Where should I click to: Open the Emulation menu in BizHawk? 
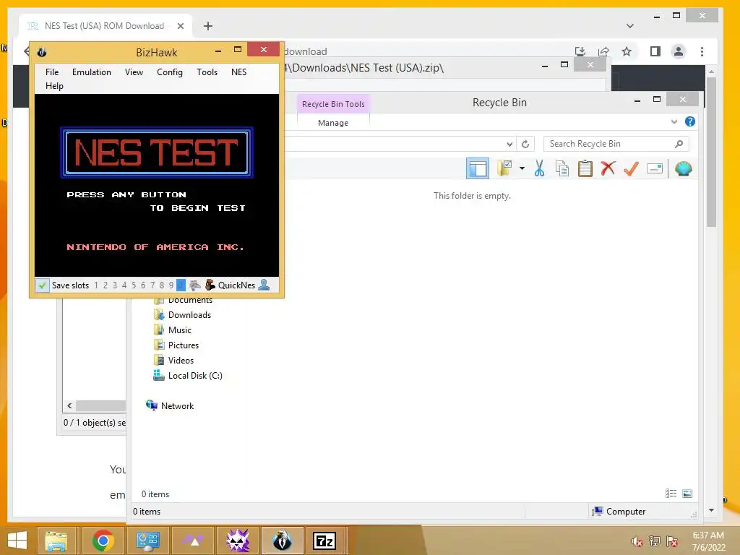click(92, 72)
